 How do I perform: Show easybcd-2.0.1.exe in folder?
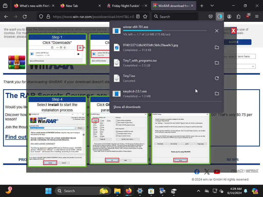point(217,93)
